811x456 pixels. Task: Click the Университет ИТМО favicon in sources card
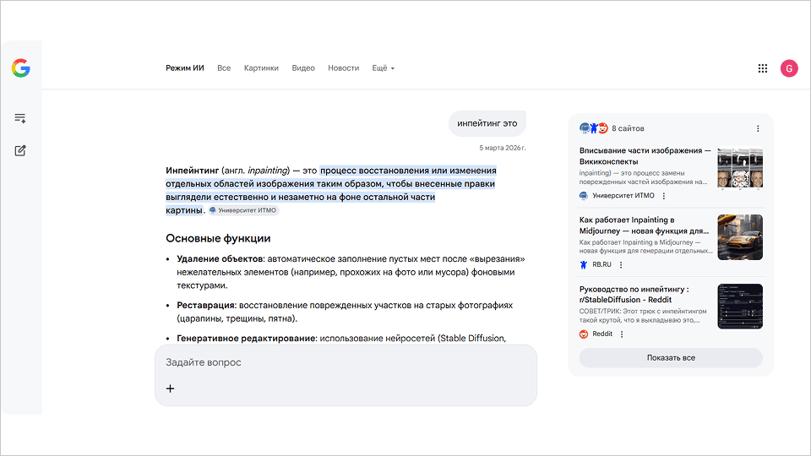584,196
